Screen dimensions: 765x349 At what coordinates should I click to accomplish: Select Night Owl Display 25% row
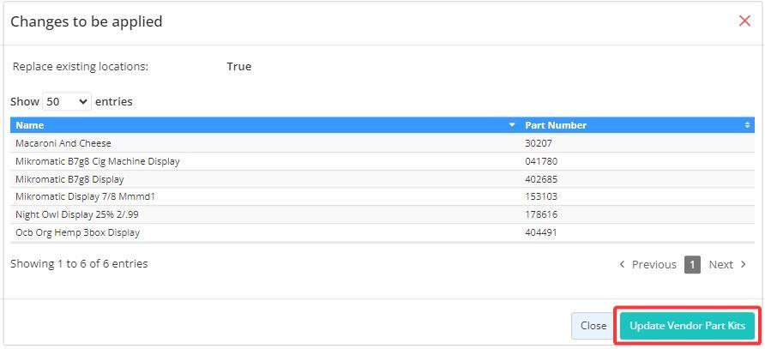point(382,214)
